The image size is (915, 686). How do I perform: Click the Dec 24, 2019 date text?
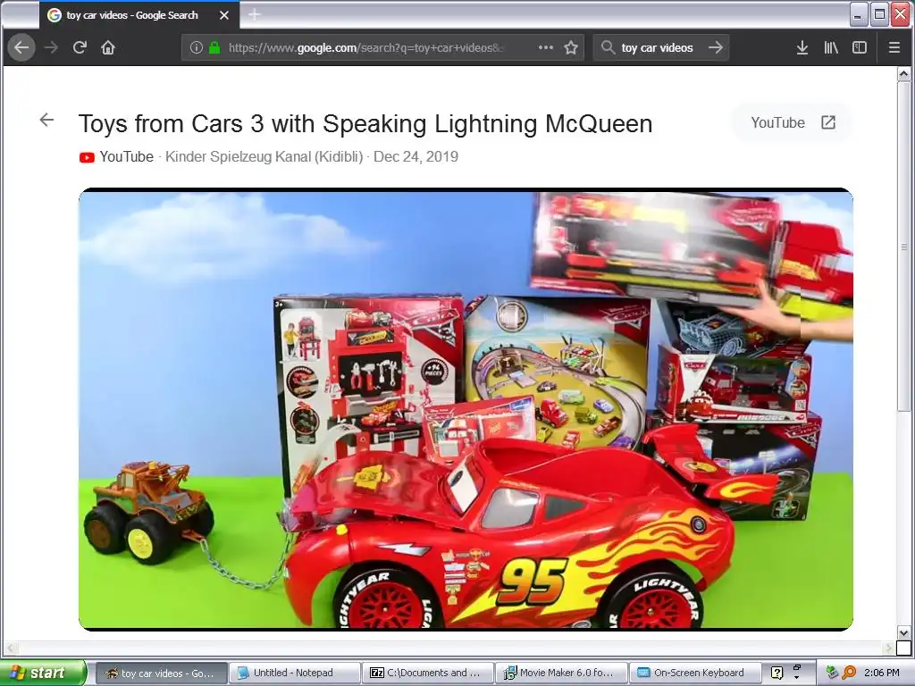pos(416,157)
